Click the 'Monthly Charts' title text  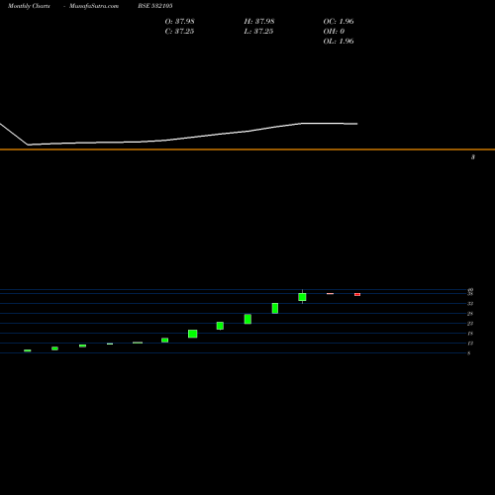pyautogui.click(x=29, y=6)
